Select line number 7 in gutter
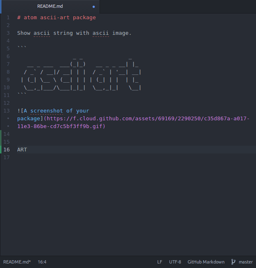This screenshot has height=268, width=256. [x=8, y=64]
